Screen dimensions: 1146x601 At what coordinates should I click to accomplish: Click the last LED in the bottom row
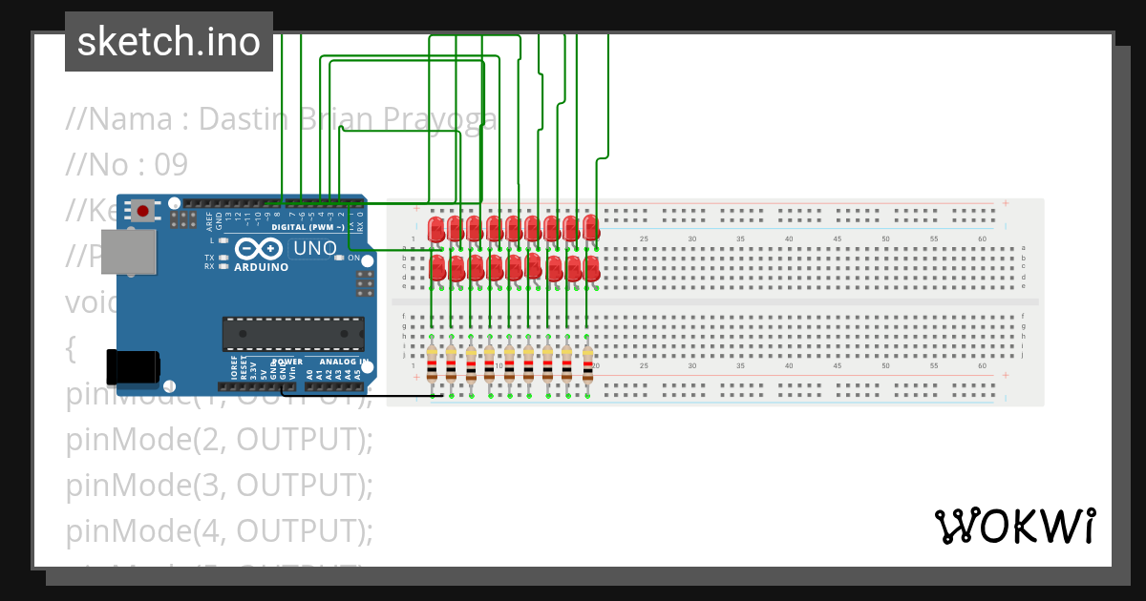coord(592,267)
